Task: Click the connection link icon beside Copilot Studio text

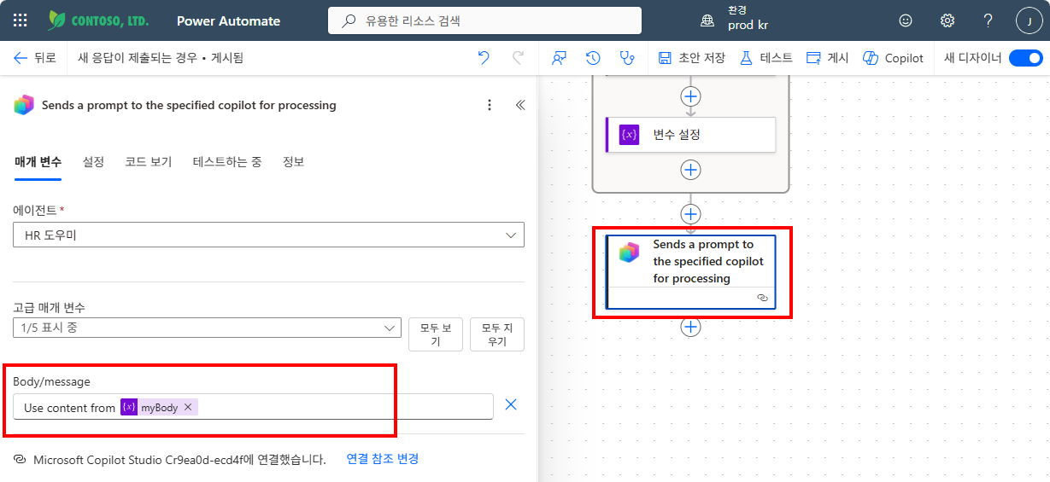Action: [x=20, y=459]
